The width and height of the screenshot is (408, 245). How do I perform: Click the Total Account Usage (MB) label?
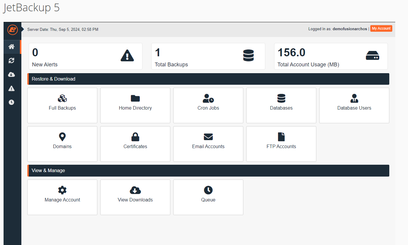coord(308,65)
